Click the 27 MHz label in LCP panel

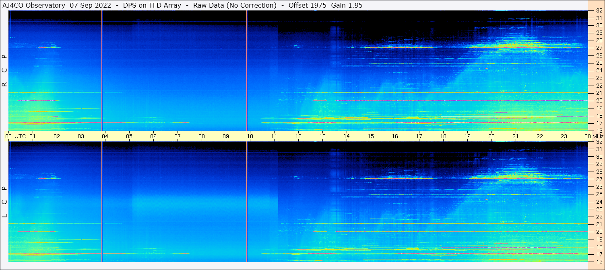[x=599, y=179]
